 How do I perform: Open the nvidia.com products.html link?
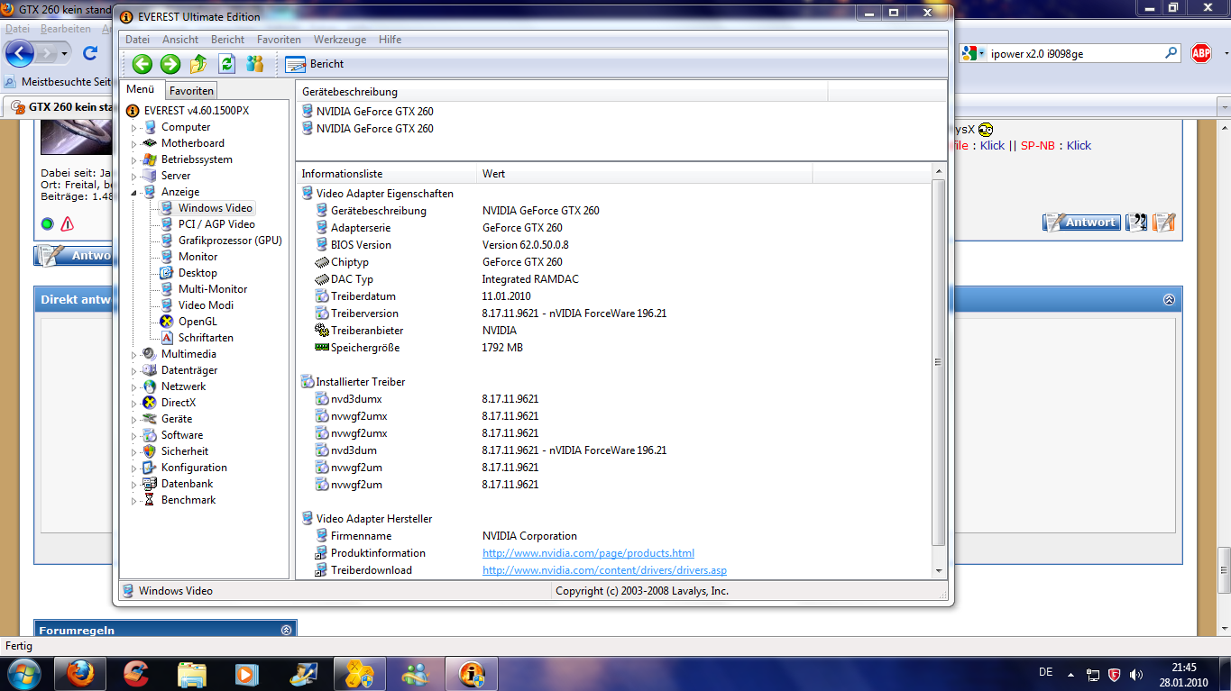point(588,553)
